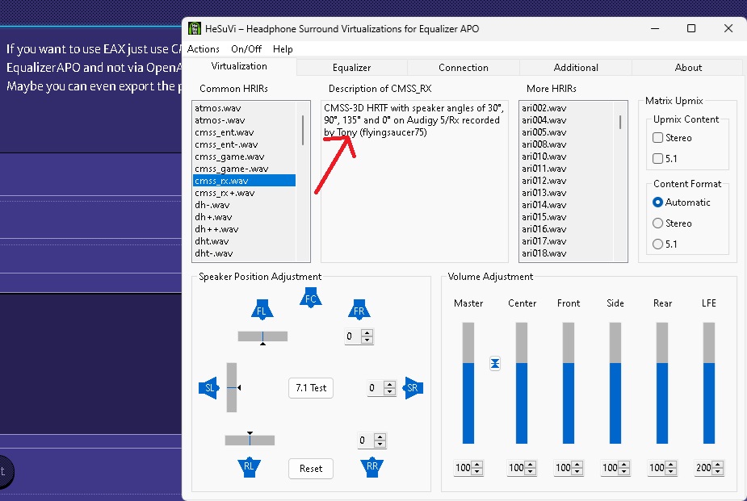Click the FR front-right speaker icon
747x501 pixels.
coord(359,310)
